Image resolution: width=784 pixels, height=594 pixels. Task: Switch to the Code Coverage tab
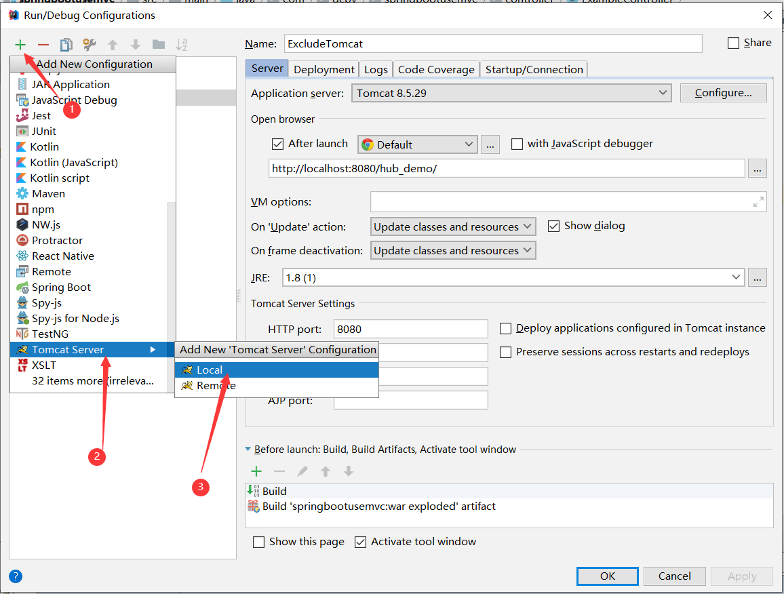click(x=436, y=69)
